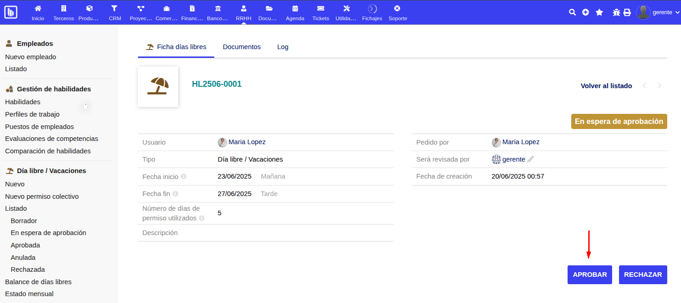
Task: Open the Terceros module icon
Action: pyautogui.click(x=63, y=9)
